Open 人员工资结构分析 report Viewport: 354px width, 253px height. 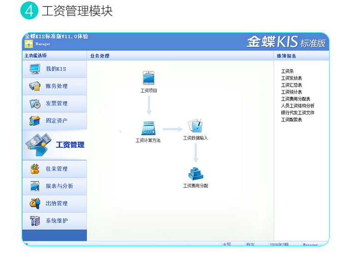pyautogui.click(x=298, y=106)
